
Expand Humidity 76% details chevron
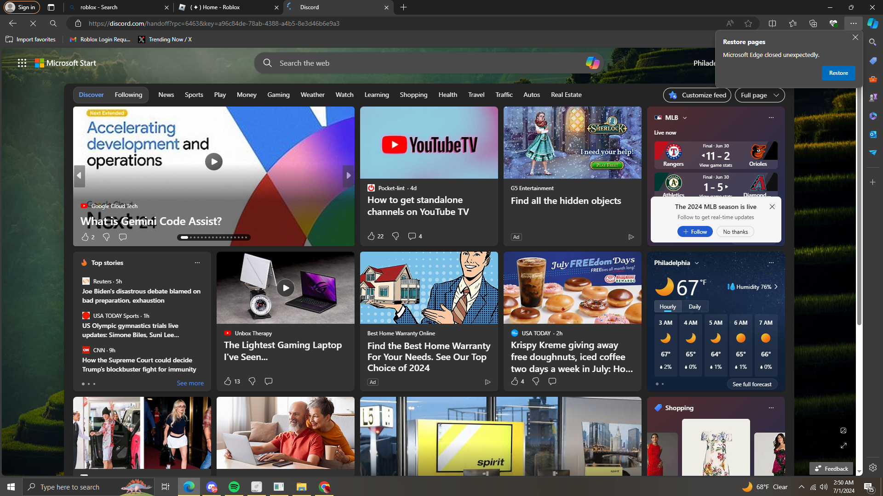click(x=776, y=287)
